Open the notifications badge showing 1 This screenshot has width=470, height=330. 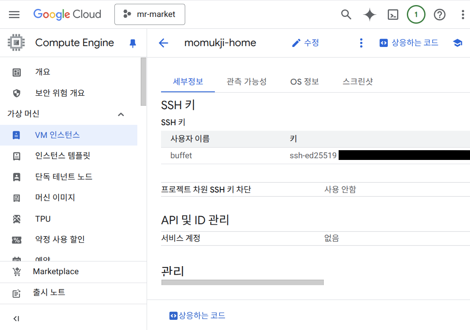(416, 15)
